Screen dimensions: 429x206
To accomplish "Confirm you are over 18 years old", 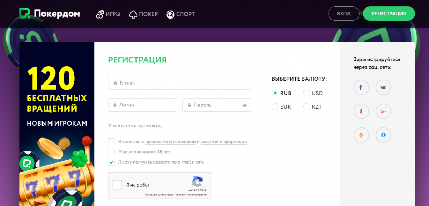I will tap(111, 152).
